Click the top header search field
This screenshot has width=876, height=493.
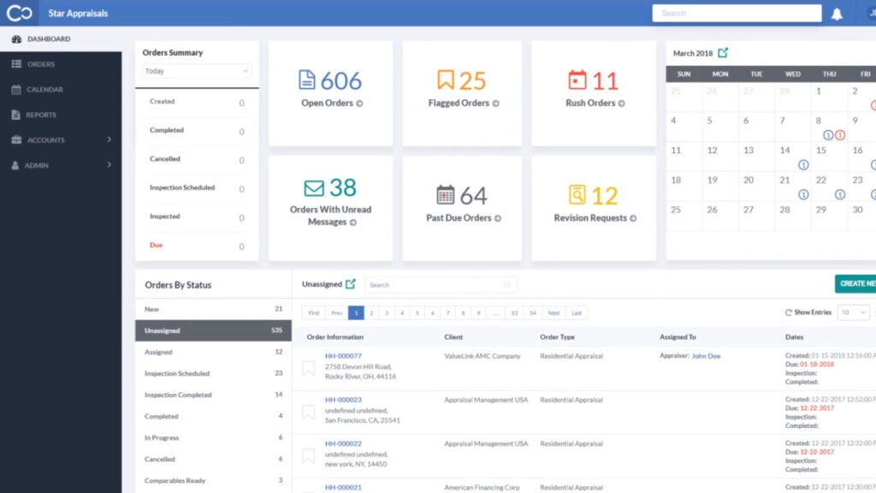[x=737, y=14]
